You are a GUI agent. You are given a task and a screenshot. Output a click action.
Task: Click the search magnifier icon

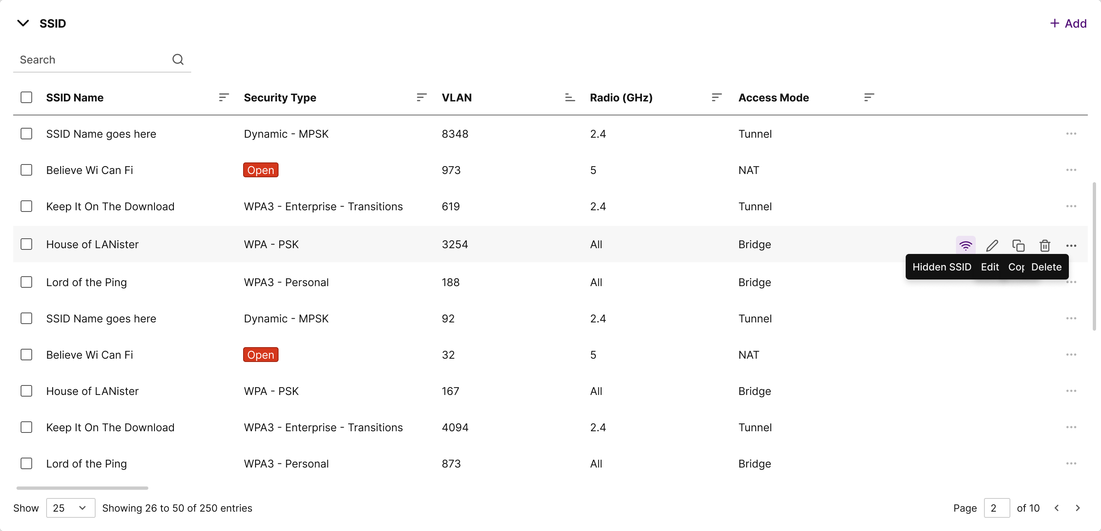(178, 59)
